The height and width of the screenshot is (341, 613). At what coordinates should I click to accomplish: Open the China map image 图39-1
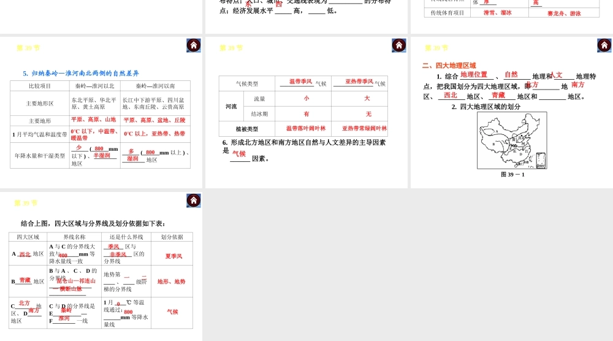[512, 140]
